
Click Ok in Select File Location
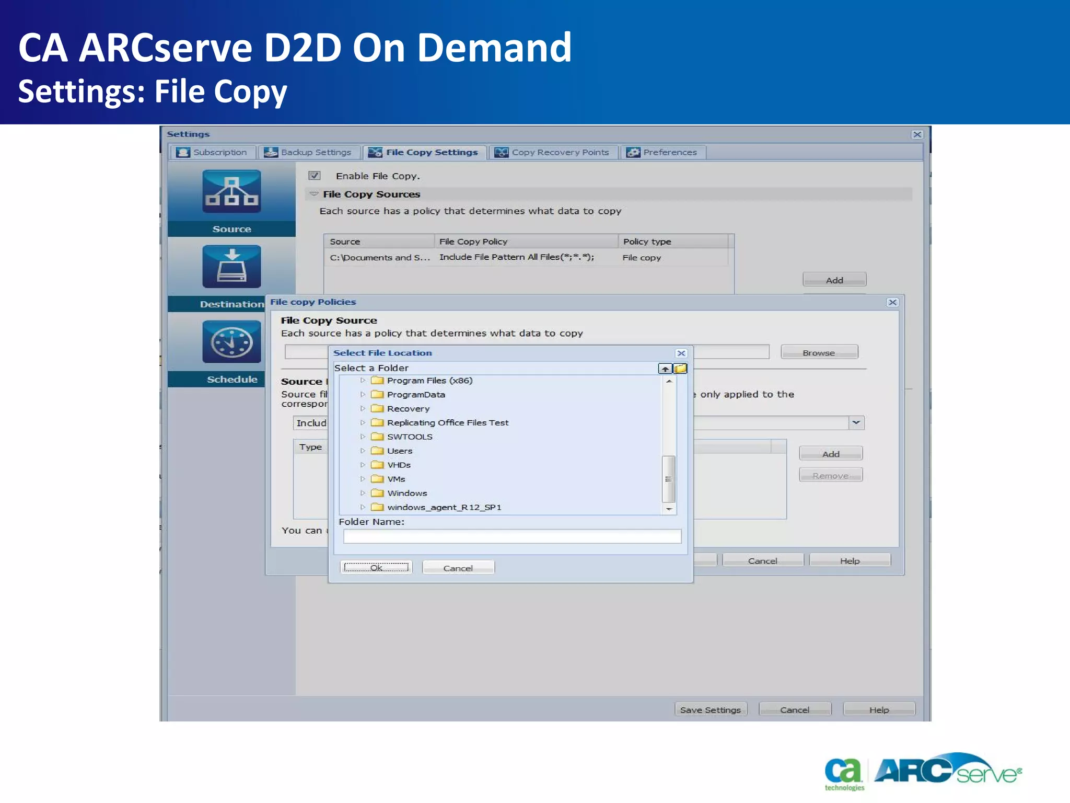point(376,568)
